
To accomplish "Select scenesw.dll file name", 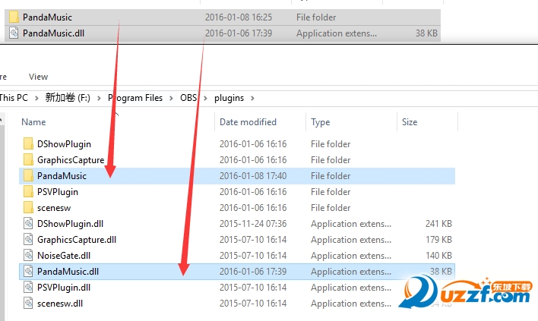I will 60,304.
